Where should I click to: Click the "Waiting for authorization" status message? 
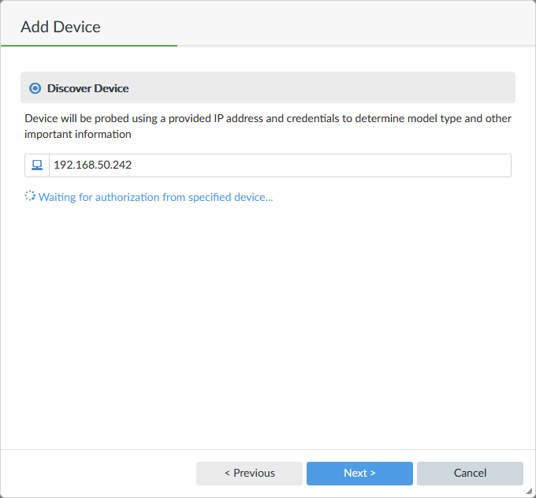pos(155,197)
